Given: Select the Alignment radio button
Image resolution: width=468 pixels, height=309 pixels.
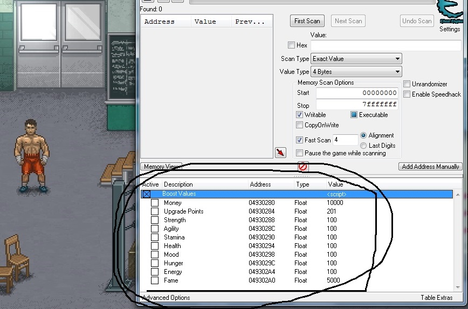Looking at the screenshot, I should tap(363, 135).
